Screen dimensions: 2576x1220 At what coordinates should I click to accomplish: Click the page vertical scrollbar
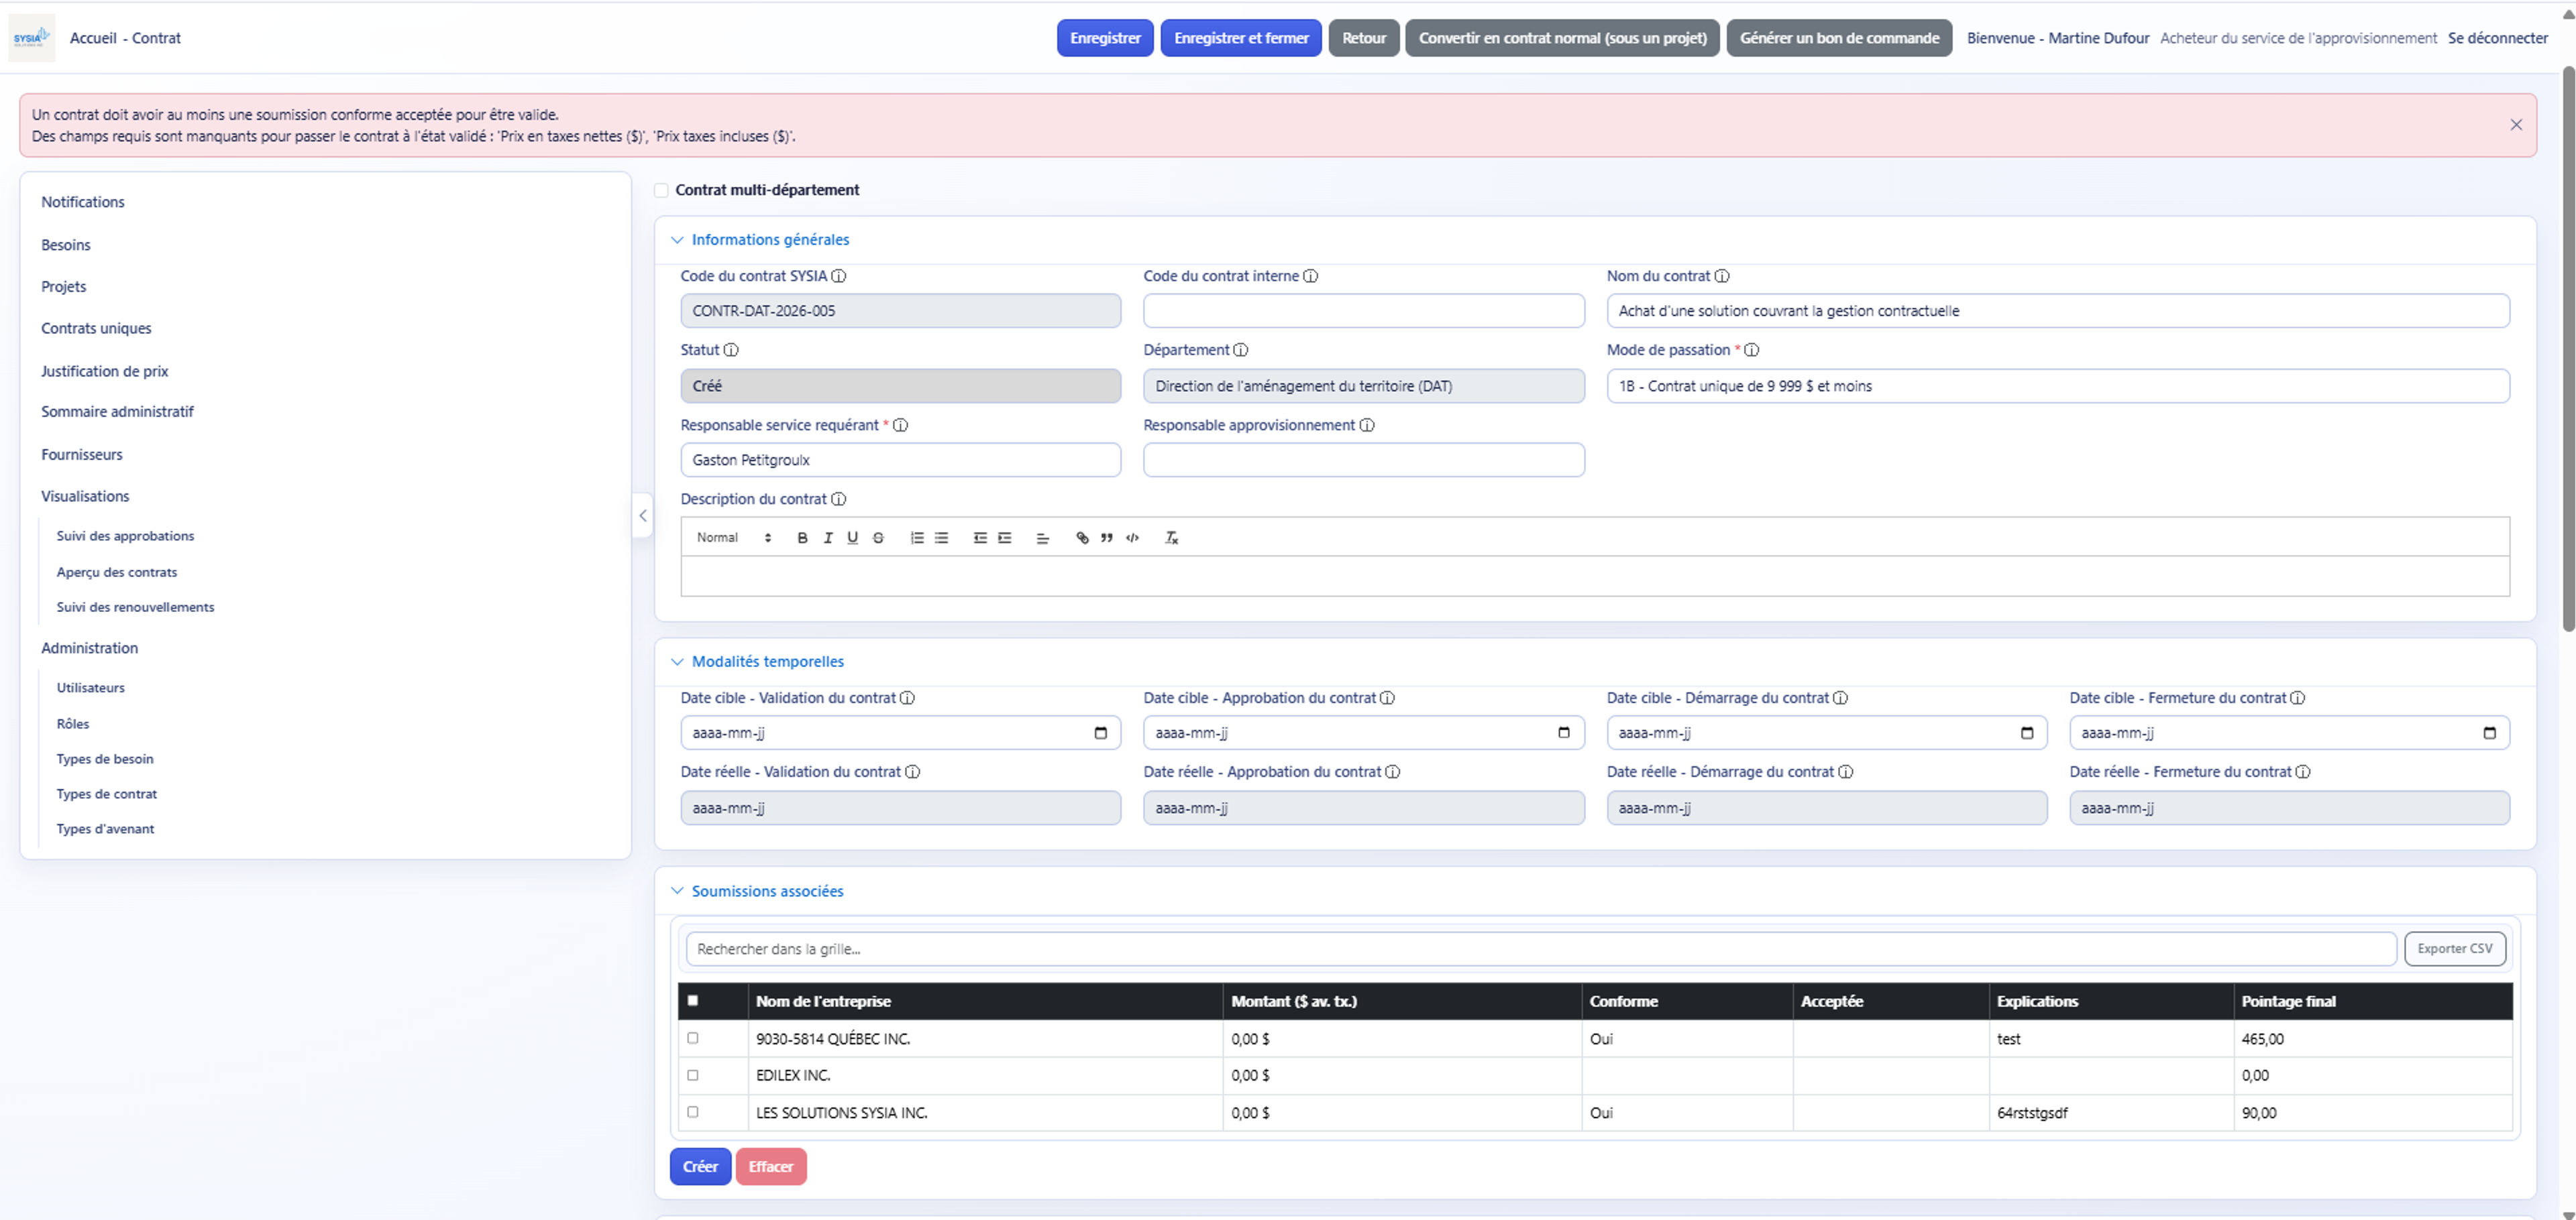pyautogui.click(x=2568, y=349)
